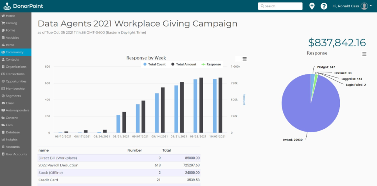Click the Declined: 33 pie label
The width and height of the screenshot is (377, 186).
343,73
